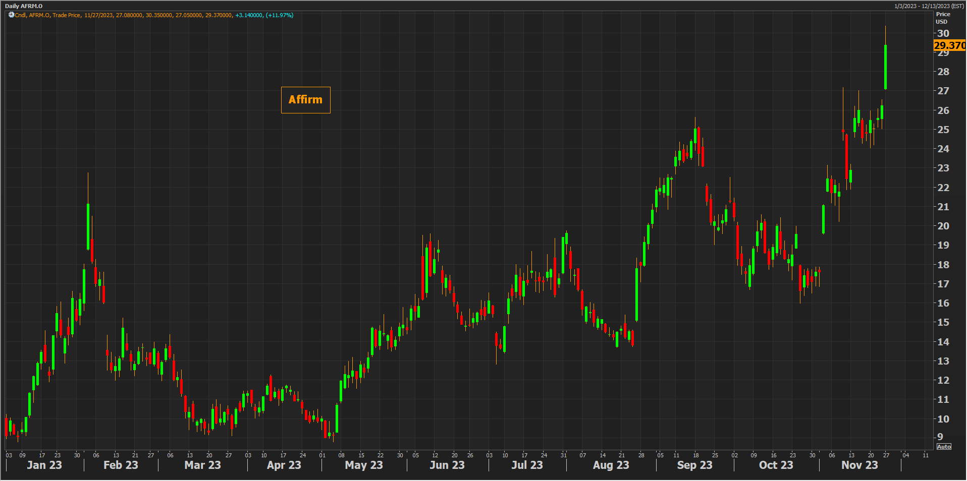Click the +11.97% change value in legend
Screen dimensions: 967x481
tap(280, 15)
